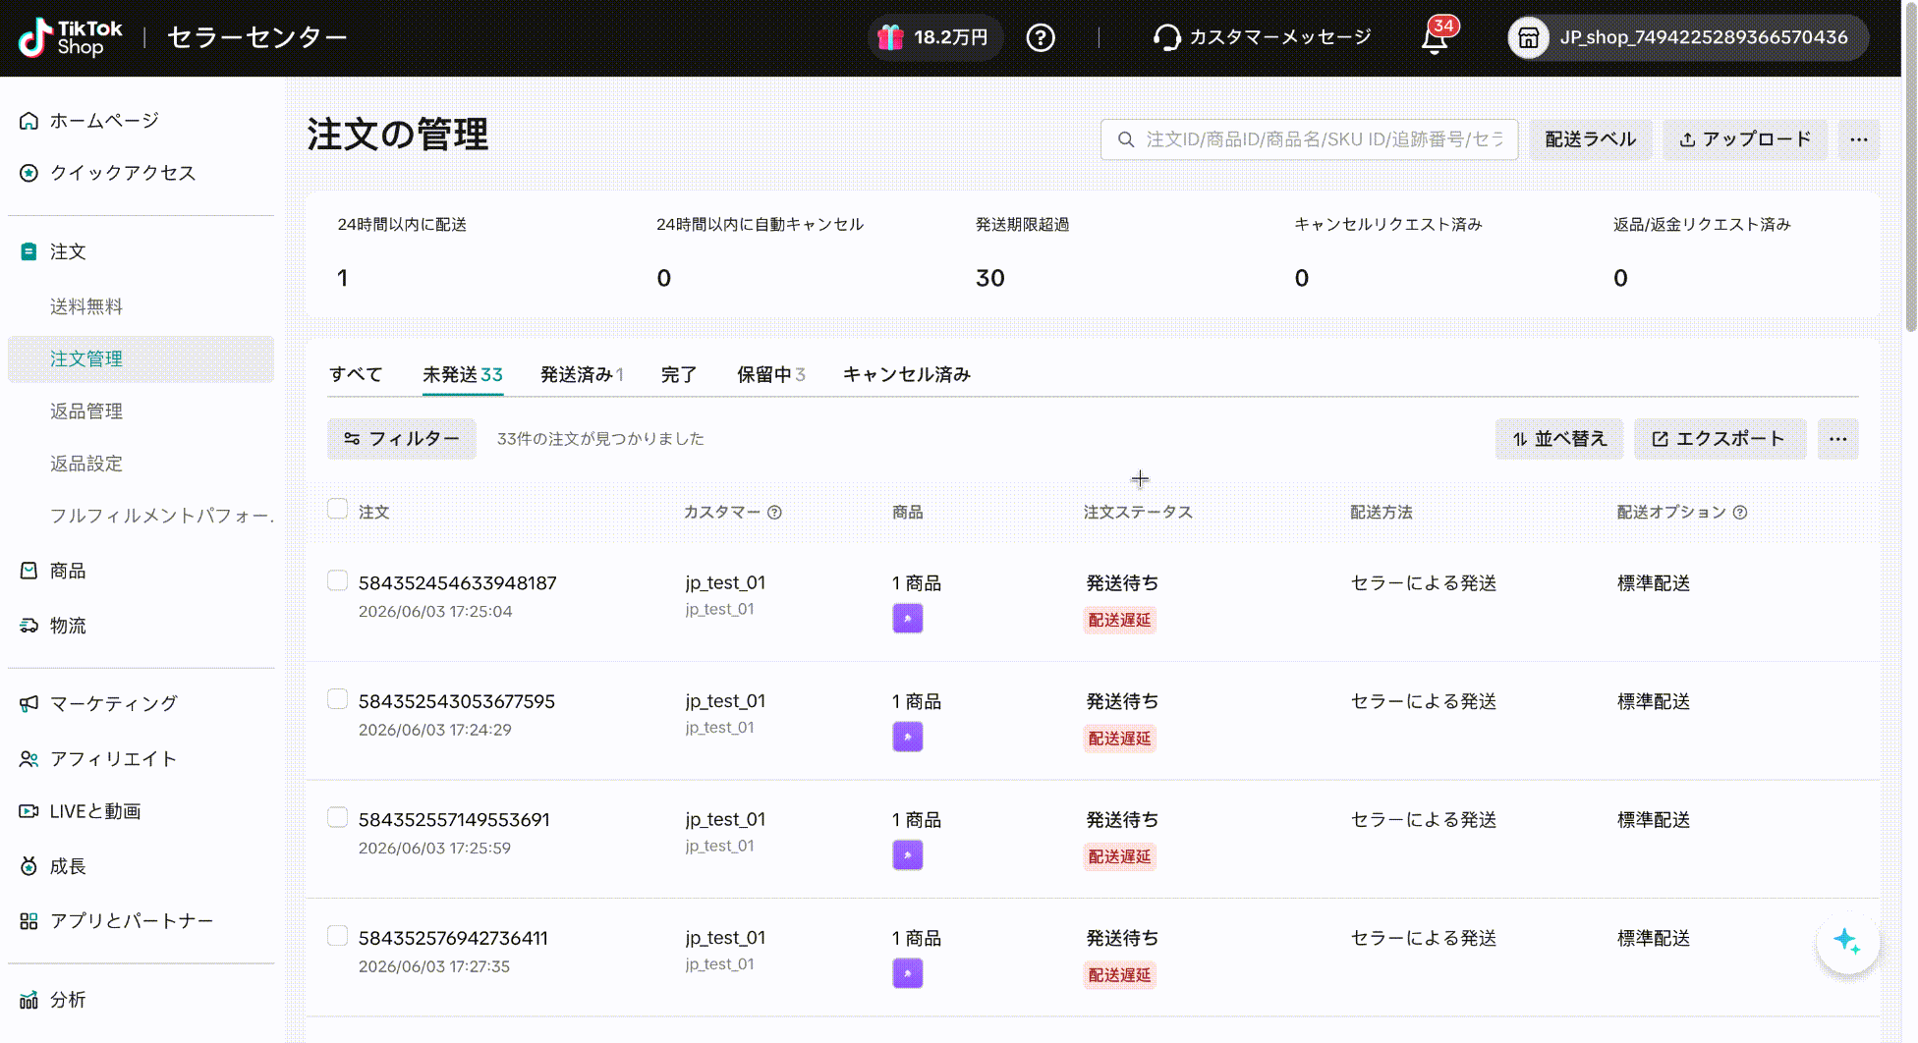Screen dimensions: 1918x1043
Task: Focus the order search input field
Action: pos(1309,139)
